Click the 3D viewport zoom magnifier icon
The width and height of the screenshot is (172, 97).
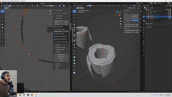coord(120,19)
